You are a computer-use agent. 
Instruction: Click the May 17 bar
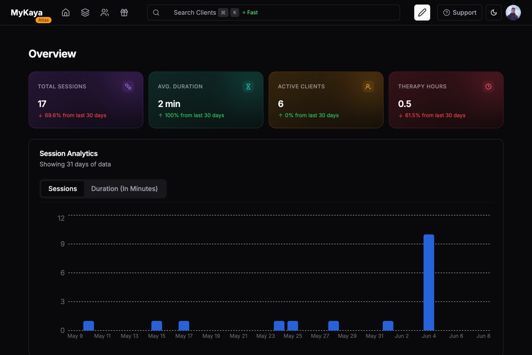pos(184,326)
